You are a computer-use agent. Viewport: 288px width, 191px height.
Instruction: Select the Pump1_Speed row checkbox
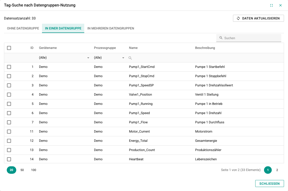click(9, 113)
